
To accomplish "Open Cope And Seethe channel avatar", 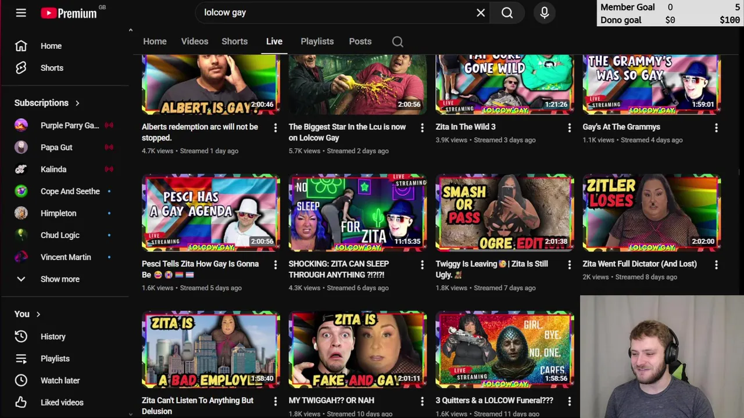I will pyautogui.click(x=21, y=192).
